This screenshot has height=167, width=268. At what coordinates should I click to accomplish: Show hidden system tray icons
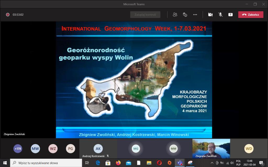(x=212, y=163)
